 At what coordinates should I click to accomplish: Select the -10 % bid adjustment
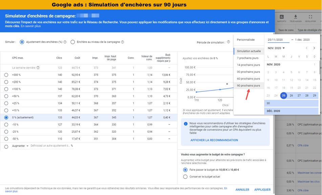pyautogui.click(x=6, y=125)
